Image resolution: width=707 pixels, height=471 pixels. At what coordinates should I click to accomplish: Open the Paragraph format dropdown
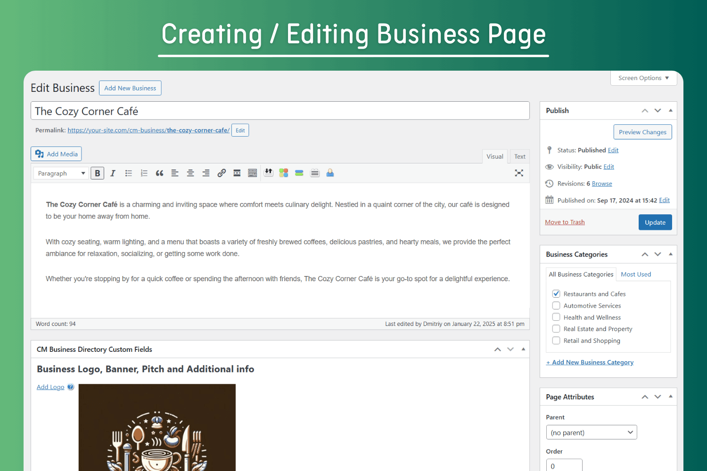coord(61,173)
